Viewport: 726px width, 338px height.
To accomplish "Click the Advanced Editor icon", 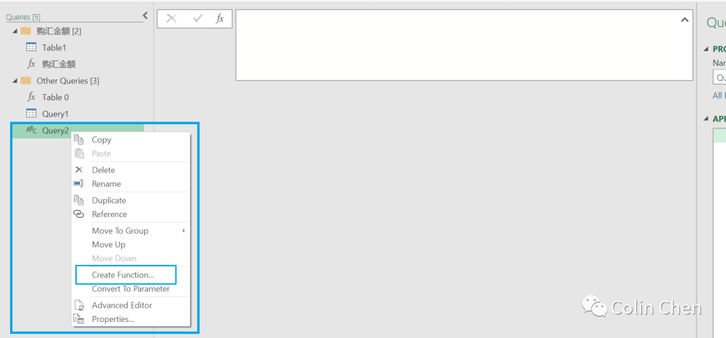I will pyautogui.click(x=79, y=305).
